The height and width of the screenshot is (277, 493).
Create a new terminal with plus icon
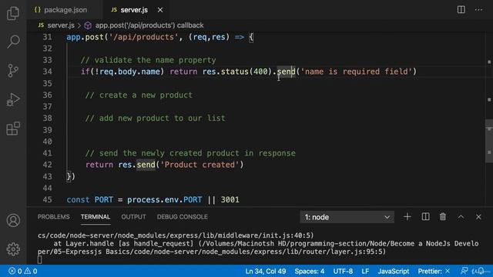(x=407, y=217)
